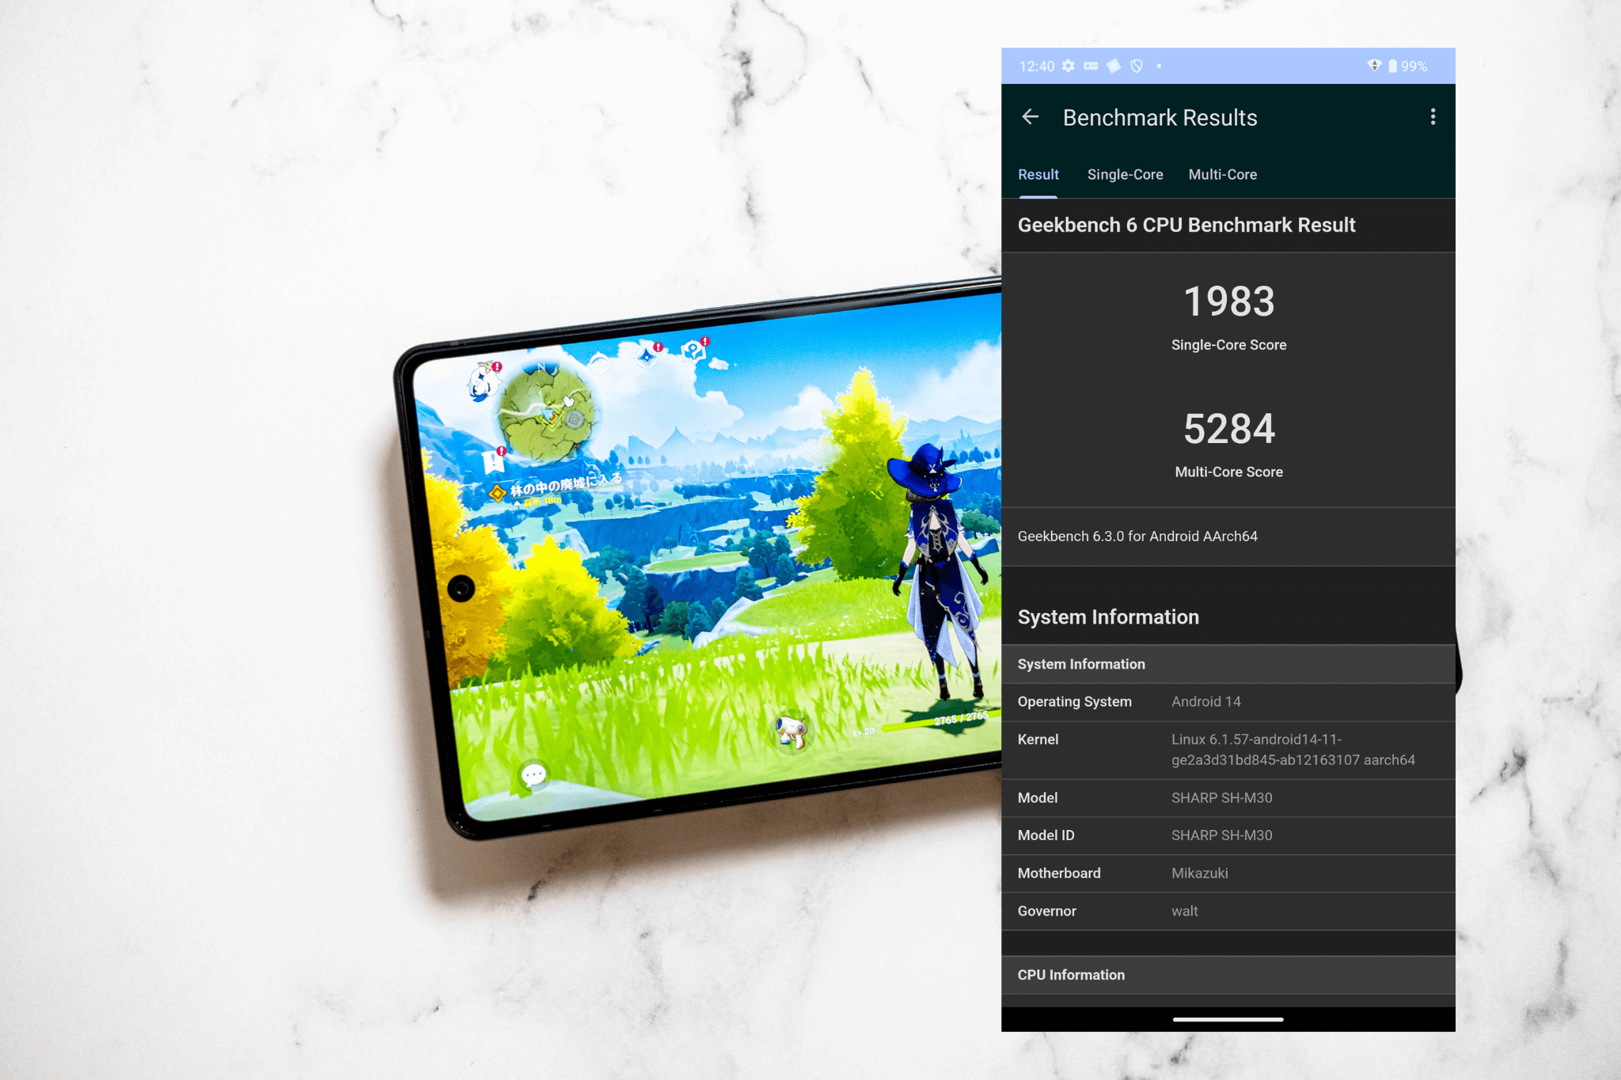The image size is (1621, 1080).
Task: Tap the four-point star wish icon
Action: (649, 355)
